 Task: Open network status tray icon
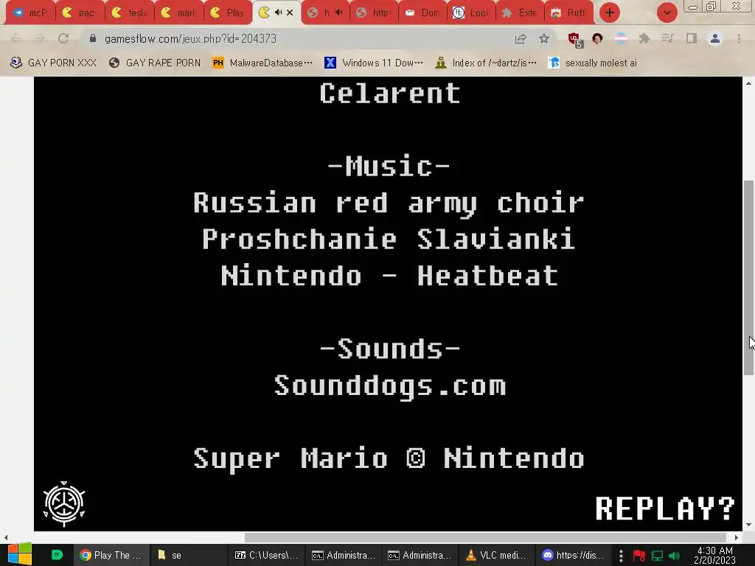click(657, 556)
